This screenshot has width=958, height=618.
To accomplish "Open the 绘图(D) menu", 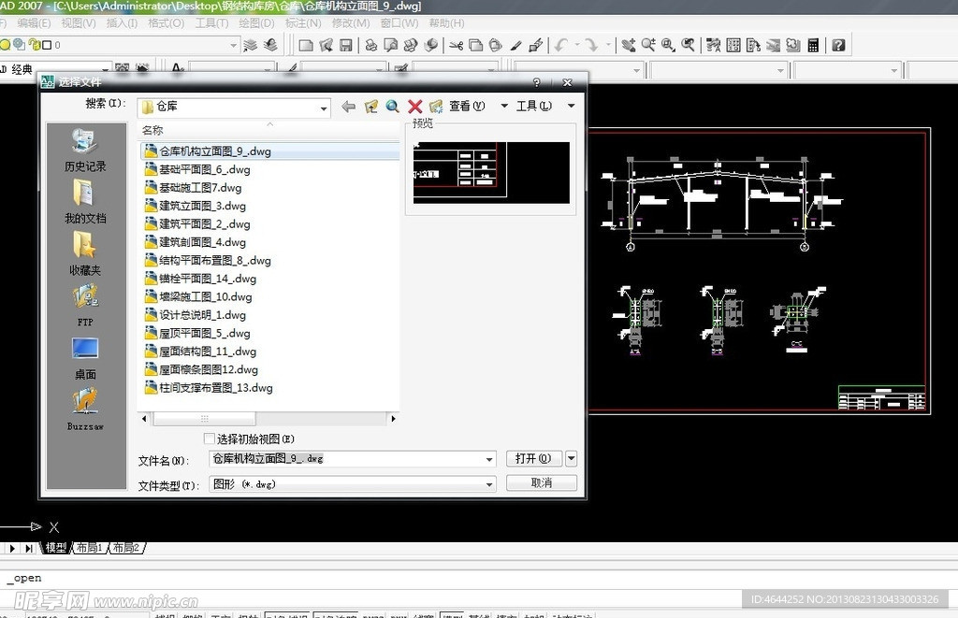I will [x=256, y=23].
